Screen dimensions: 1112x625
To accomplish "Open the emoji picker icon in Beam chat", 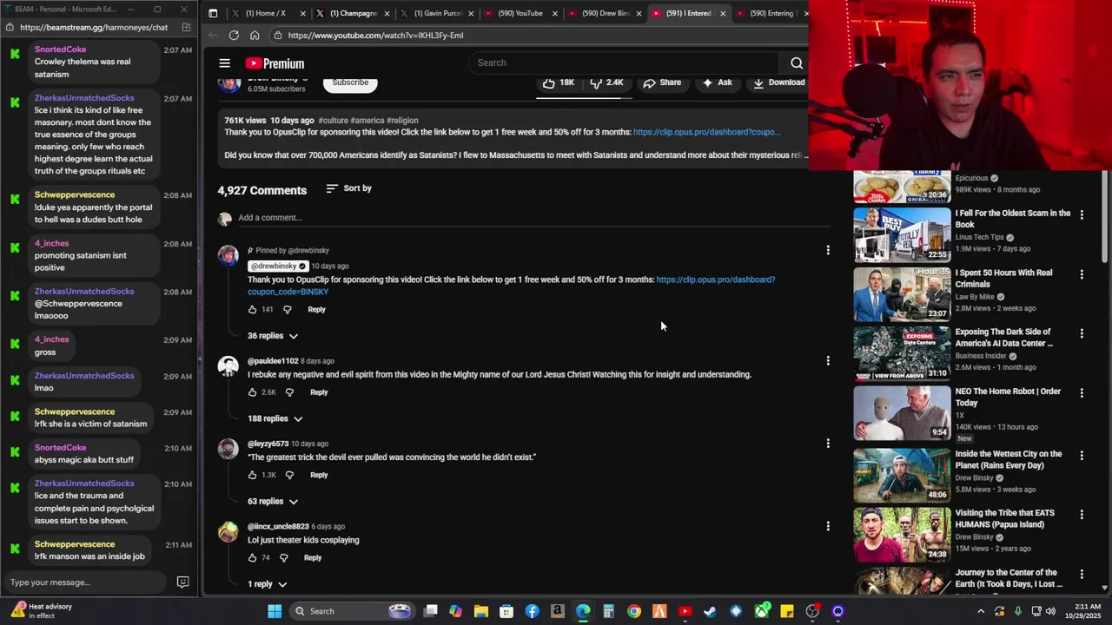I will click(x=183, y=582).
